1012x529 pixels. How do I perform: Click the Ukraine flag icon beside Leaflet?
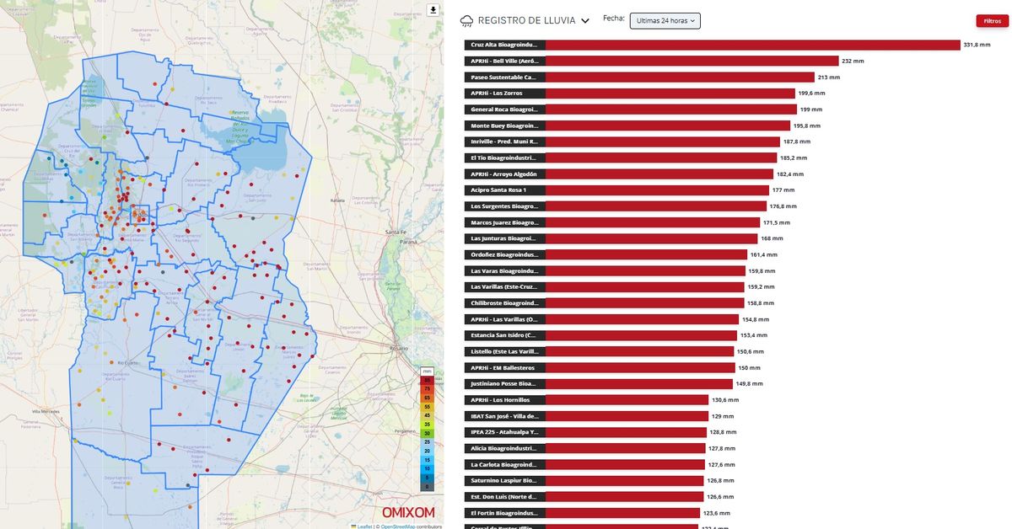(x=353, y=526)
